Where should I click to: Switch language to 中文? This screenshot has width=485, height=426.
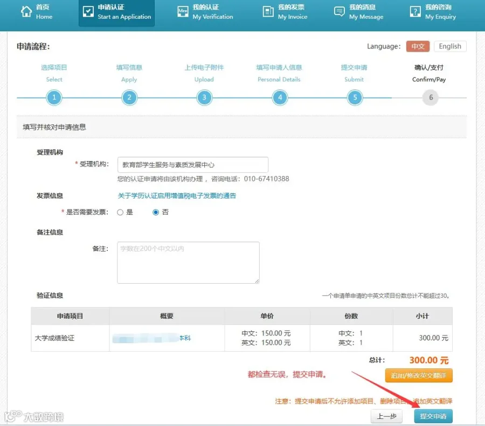click(x=418, y=46)
